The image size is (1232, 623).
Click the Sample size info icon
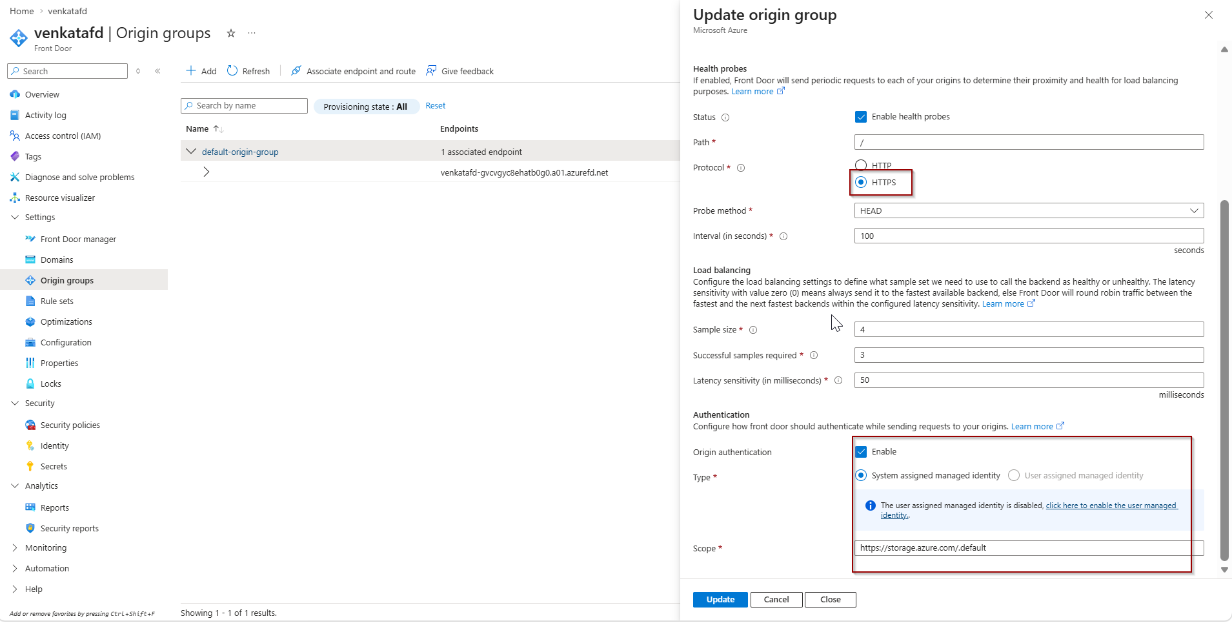(x=753, y=330)
